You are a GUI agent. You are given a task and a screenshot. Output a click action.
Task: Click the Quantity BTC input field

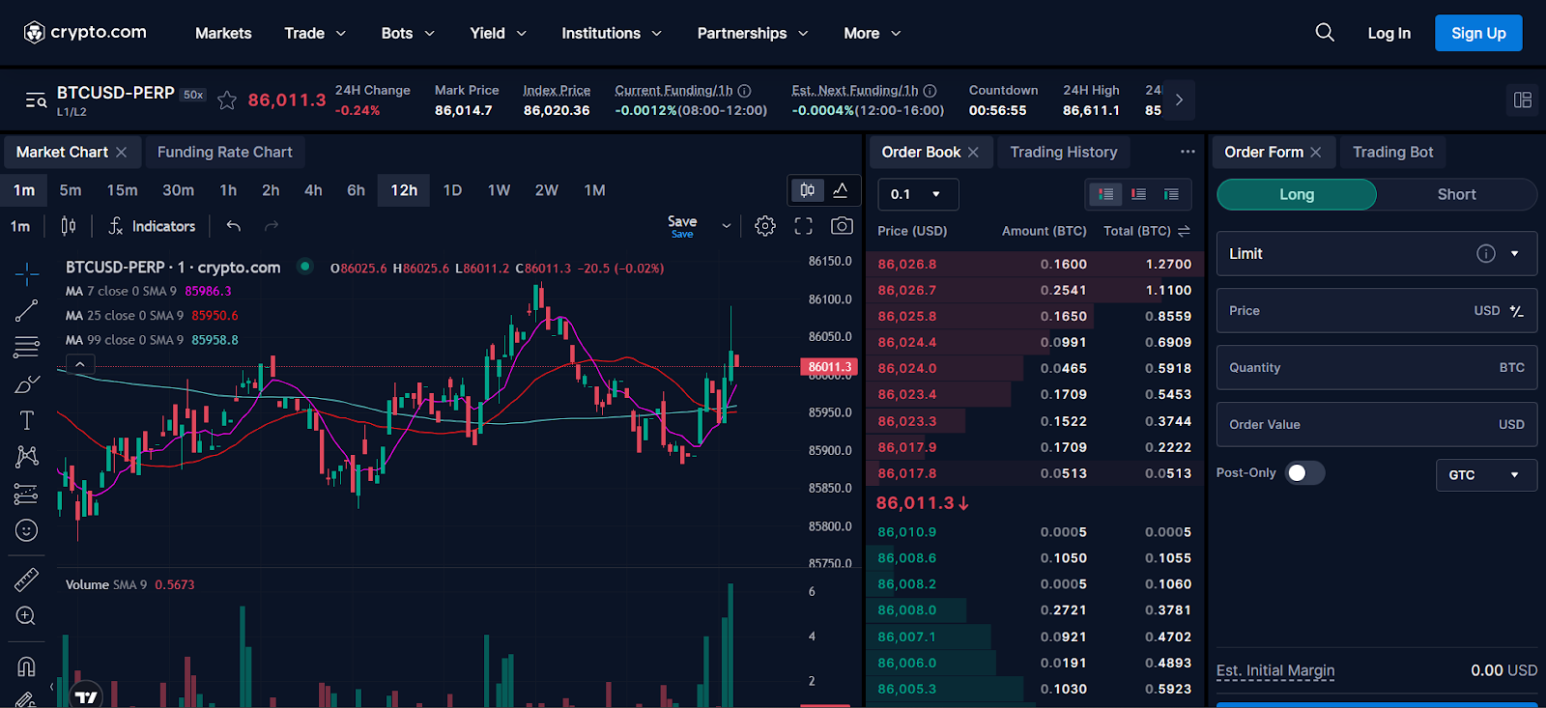1376,368
